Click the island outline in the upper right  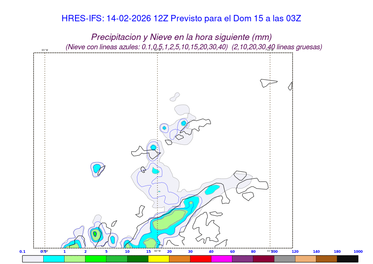pos(269,83)
